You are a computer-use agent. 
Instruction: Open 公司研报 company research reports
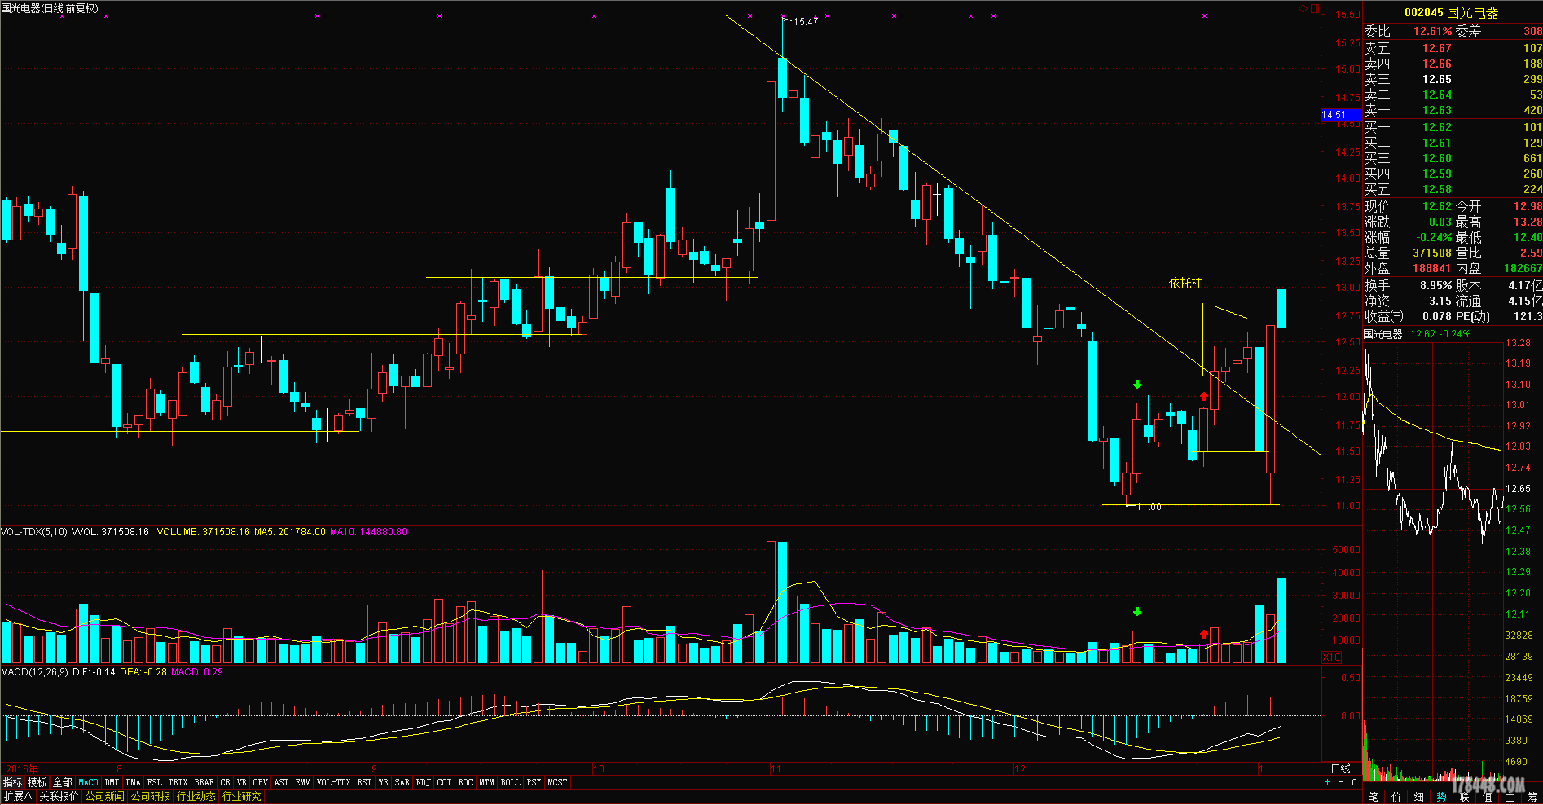(x=150, y=796)
